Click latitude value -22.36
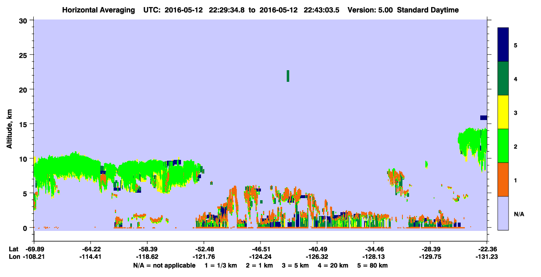Image resolution: width=541 pixels, height=277 pixels. click(x=486, y=249)
